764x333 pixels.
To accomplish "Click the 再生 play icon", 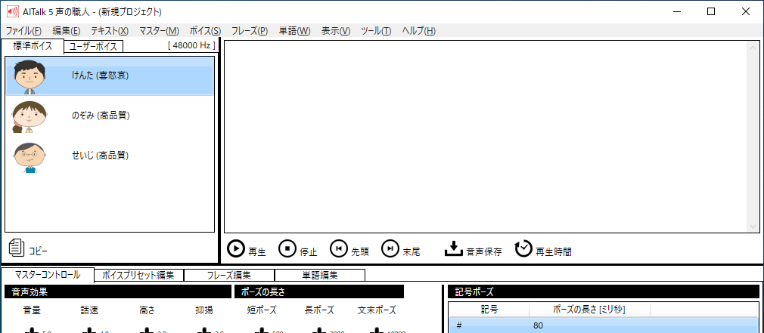I will coord(236,249).
